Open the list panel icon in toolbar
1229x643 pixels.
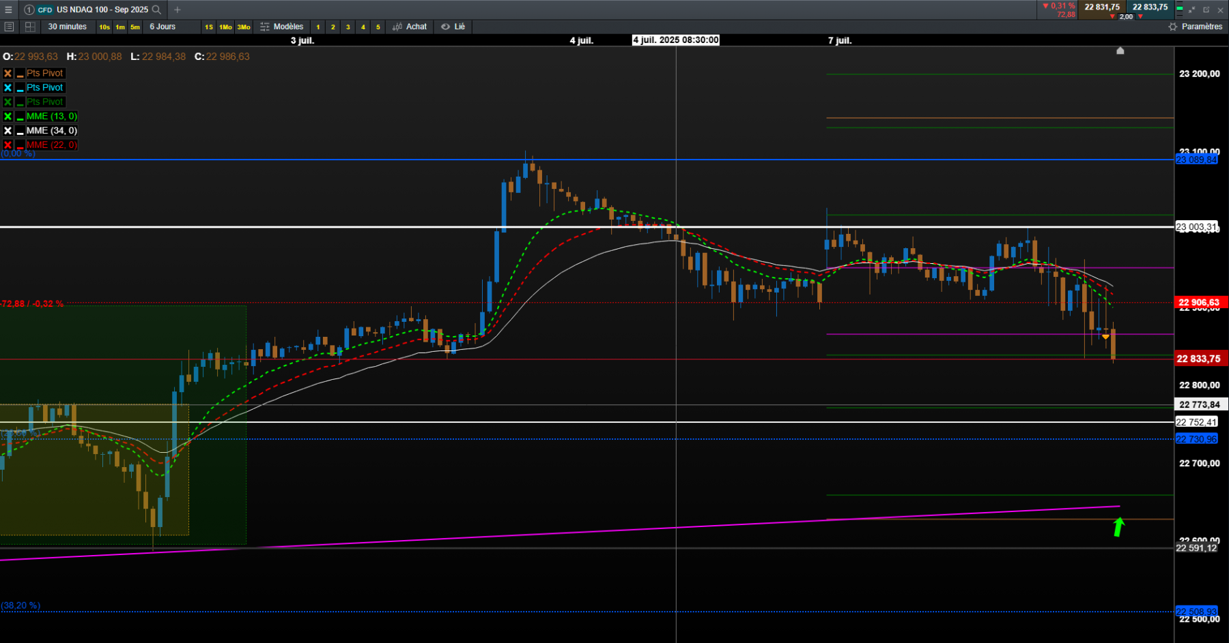9,27
